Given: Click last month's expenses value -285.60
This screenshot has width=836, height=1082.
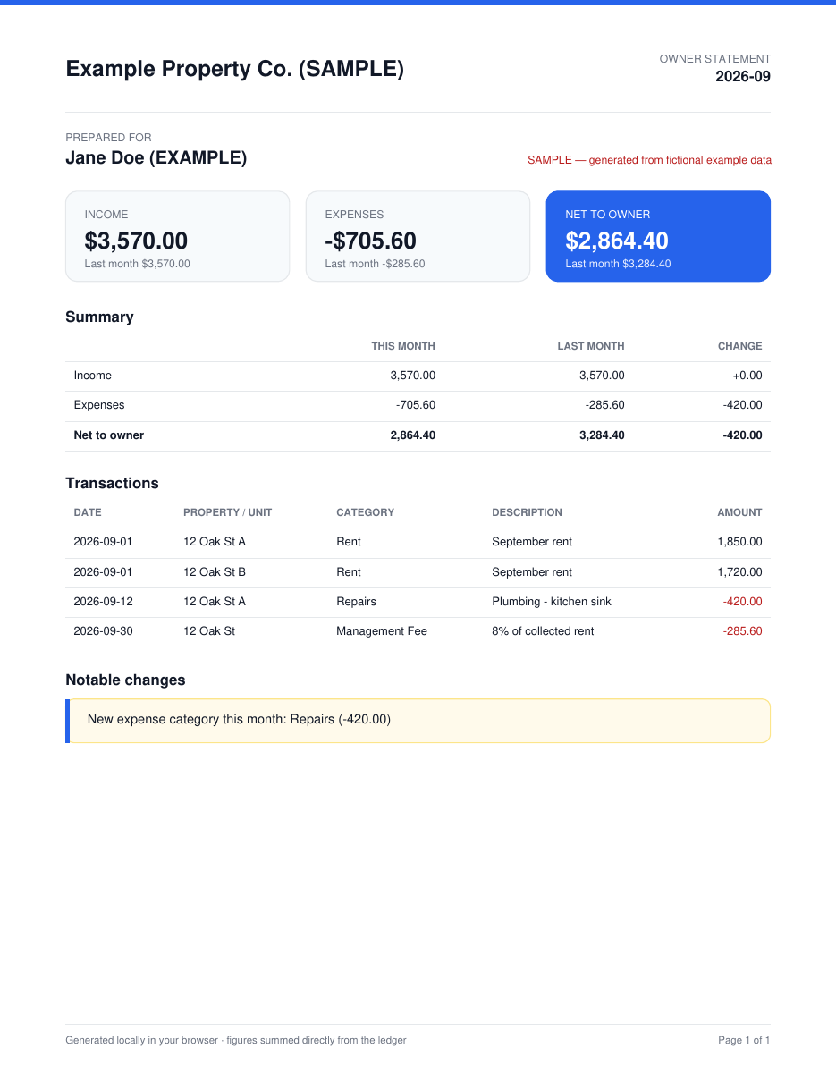Looking at the screenshot, I should 605,405.
